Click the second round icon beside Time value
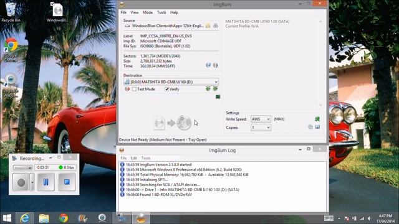This screenshot has height=224, width=399. [x=215, y=65]
